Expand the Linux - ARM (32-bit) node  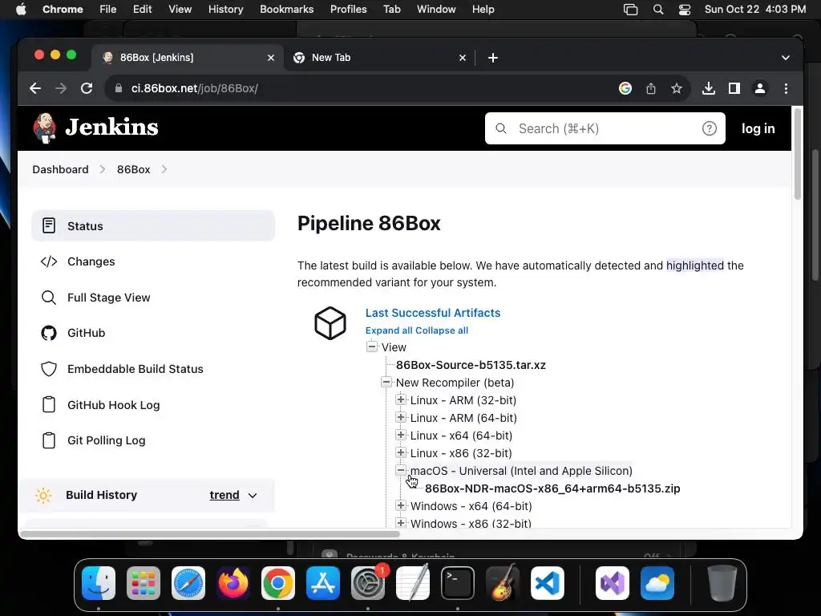click(401, 400)
